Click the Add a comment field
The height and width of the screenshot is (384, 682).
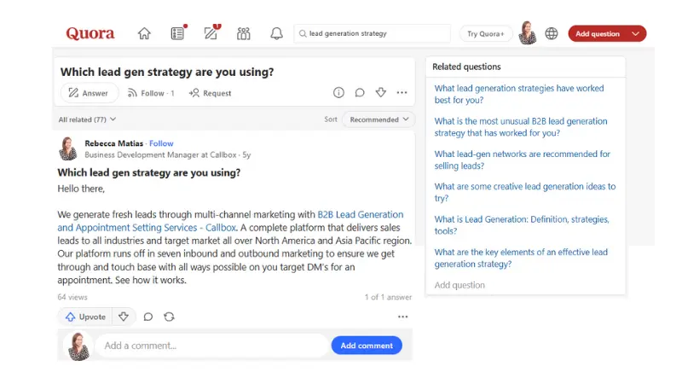pyautogui.click(x=211, y=346)
